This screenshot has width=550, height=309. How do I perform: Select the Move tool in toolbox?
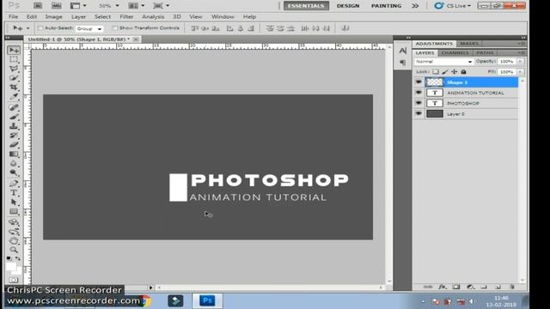[14, 50]
